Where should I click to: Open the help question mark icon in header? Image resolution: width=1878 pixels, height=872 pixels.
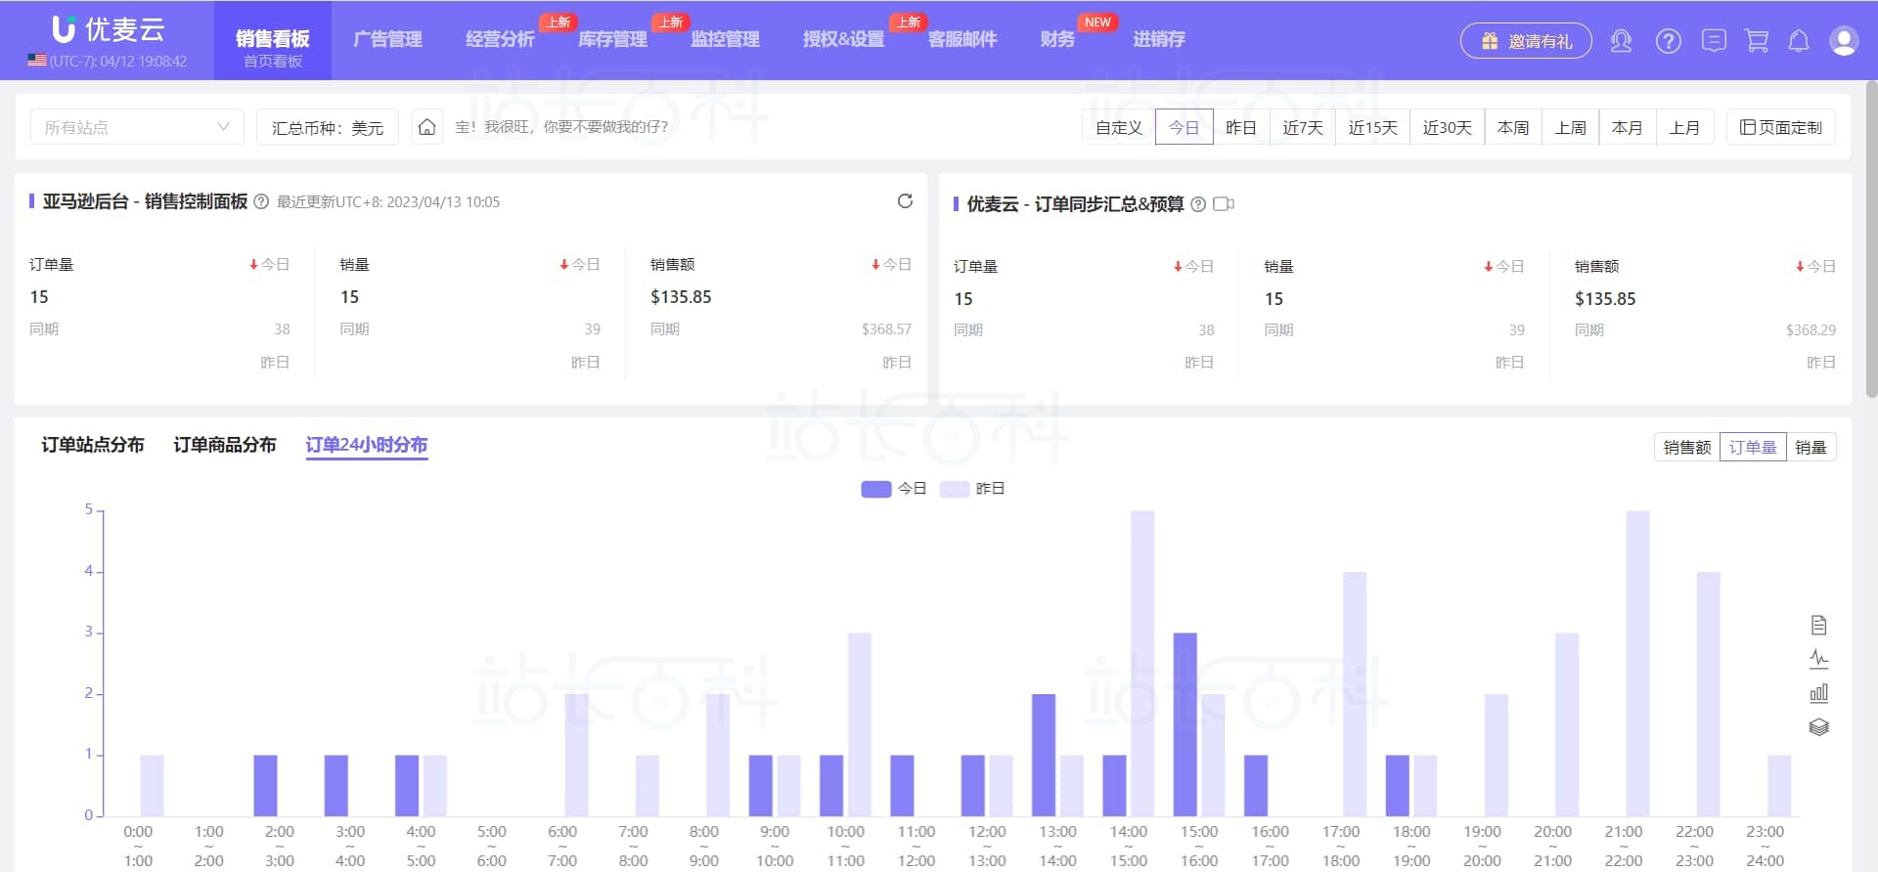(x=1668, y=41)
